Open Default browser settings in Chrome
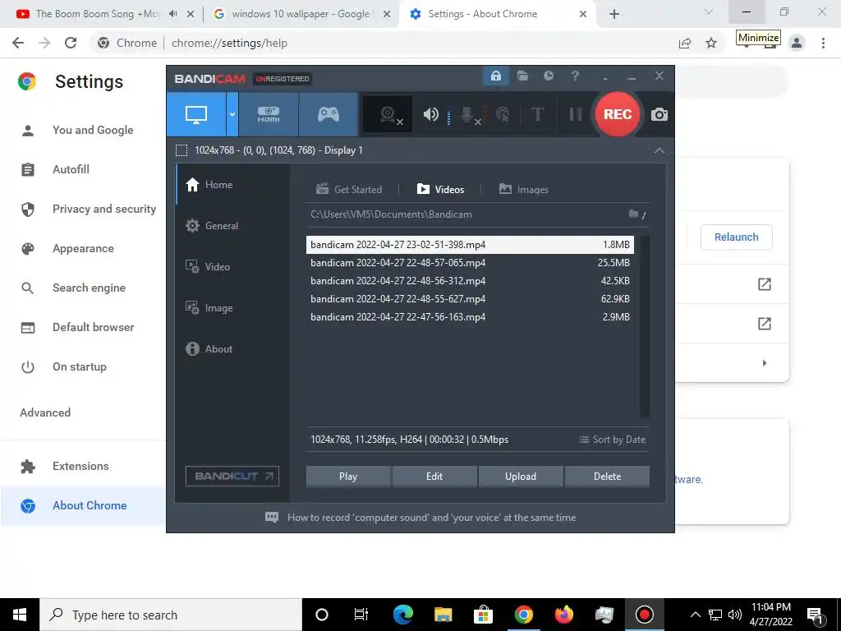Viewport: 841px width, 631px height. click(94, 327)
